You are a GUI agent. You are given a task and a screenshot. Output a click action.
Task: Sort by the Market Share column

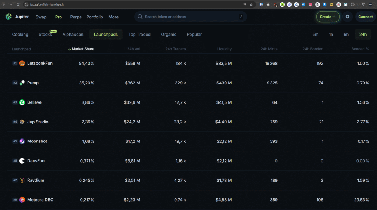[x=83, y=49]
